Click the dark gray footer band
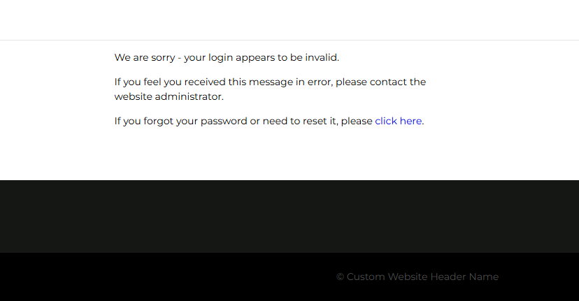Image resolution: width=579 pixels, height=301 pixels. [x=289, y=216]
